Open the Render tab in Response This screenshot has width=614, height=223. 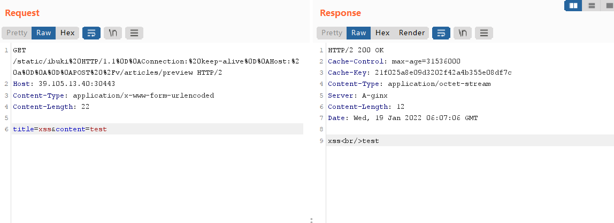coord(412,33)
